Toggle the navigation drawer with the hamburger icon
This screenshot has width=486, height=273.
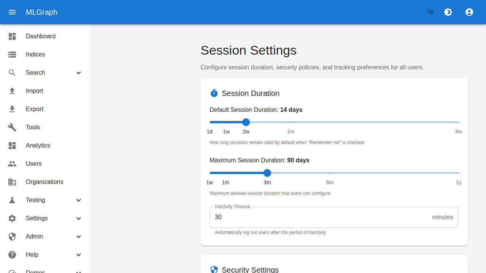tap(12, 12)
